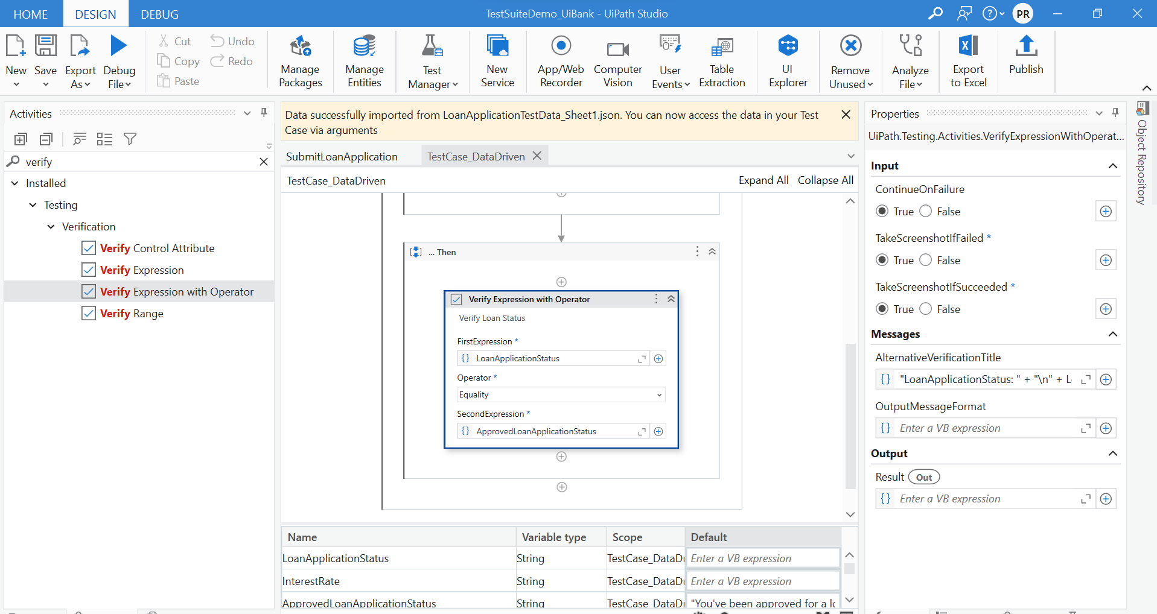Clear the verify search text
1157x614 pixels.
264,162
